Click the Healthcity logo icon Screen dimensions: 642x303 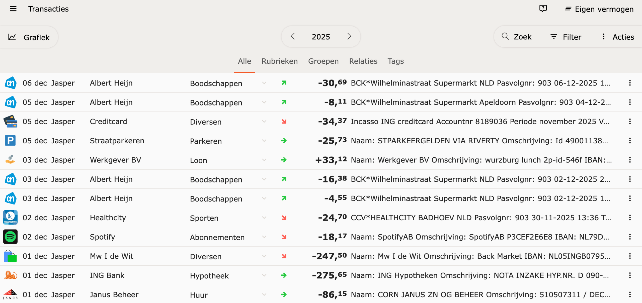tap(11, 218)
